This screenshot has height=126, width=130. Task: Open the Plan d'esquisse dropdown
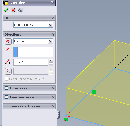click(51, 25)
